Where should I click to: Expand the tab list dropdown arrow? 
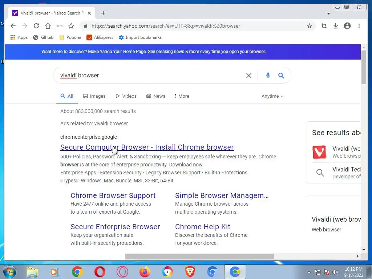tap(328, 13)
